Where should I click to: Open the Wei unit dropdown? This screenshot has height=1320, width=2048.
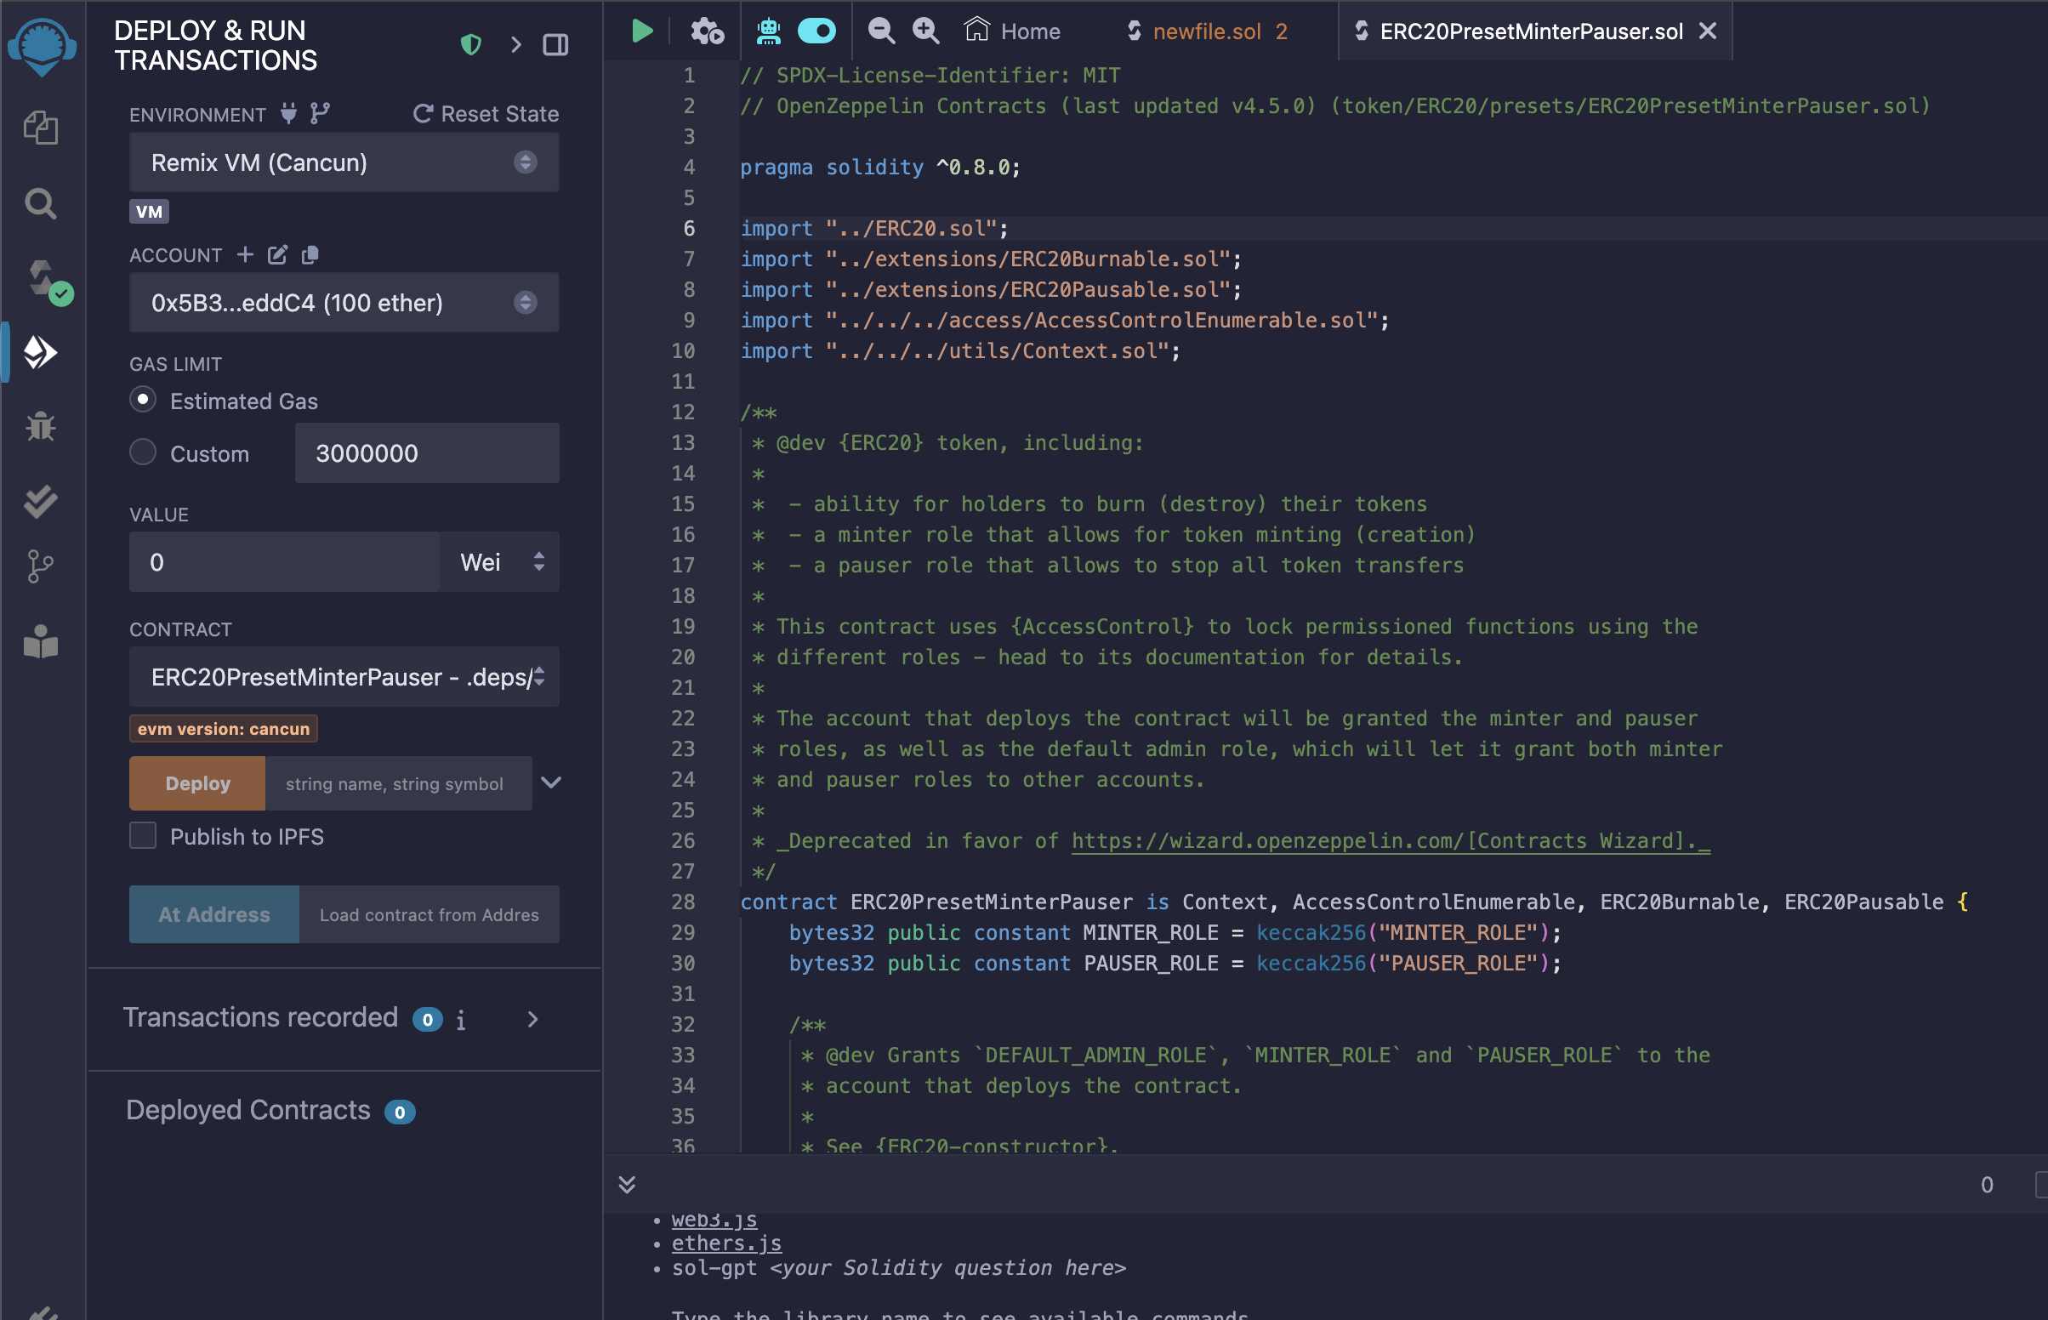[500, 562]
